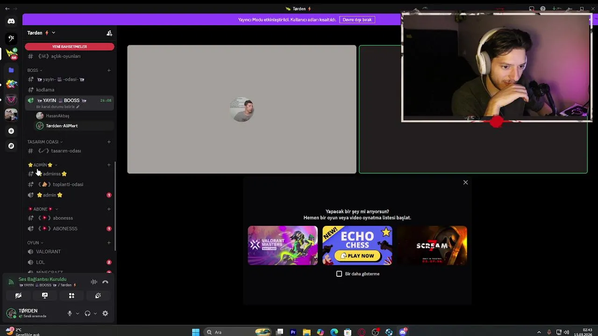598x336 pixels.
Task: Click the invite people icon beside Tørden
Action: coord(109,33)
